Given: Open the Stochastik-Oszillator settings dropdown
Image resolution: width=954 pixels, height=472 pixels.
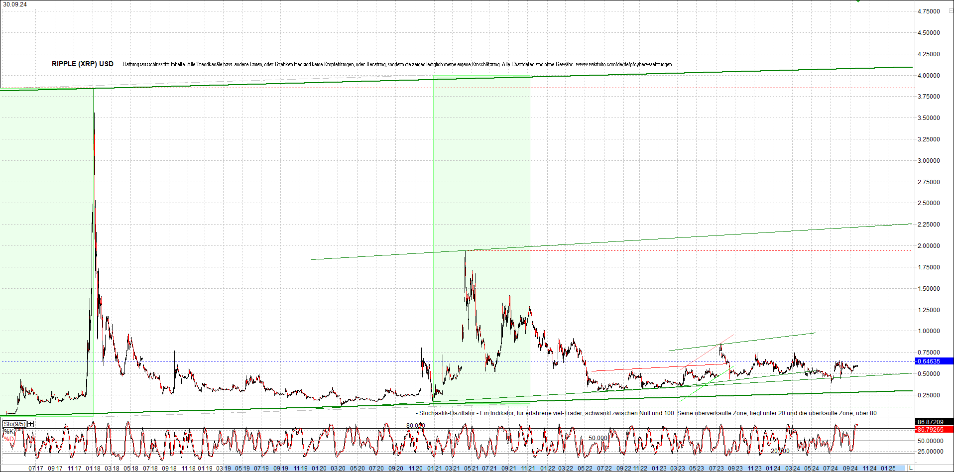Looking at the screenshot, I should coord(15,424).
